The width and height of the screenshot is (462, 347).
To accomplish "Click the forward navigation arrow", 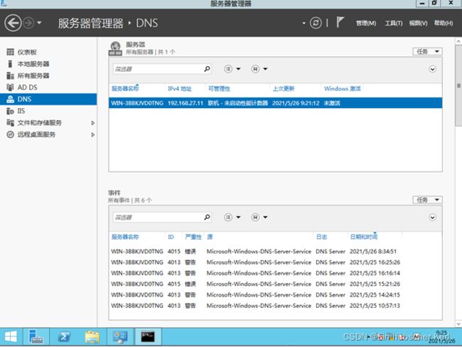I will (28, 23).
